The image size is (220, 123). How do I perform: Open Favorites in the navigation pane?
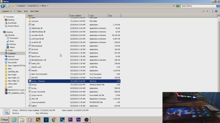(10, 17)
